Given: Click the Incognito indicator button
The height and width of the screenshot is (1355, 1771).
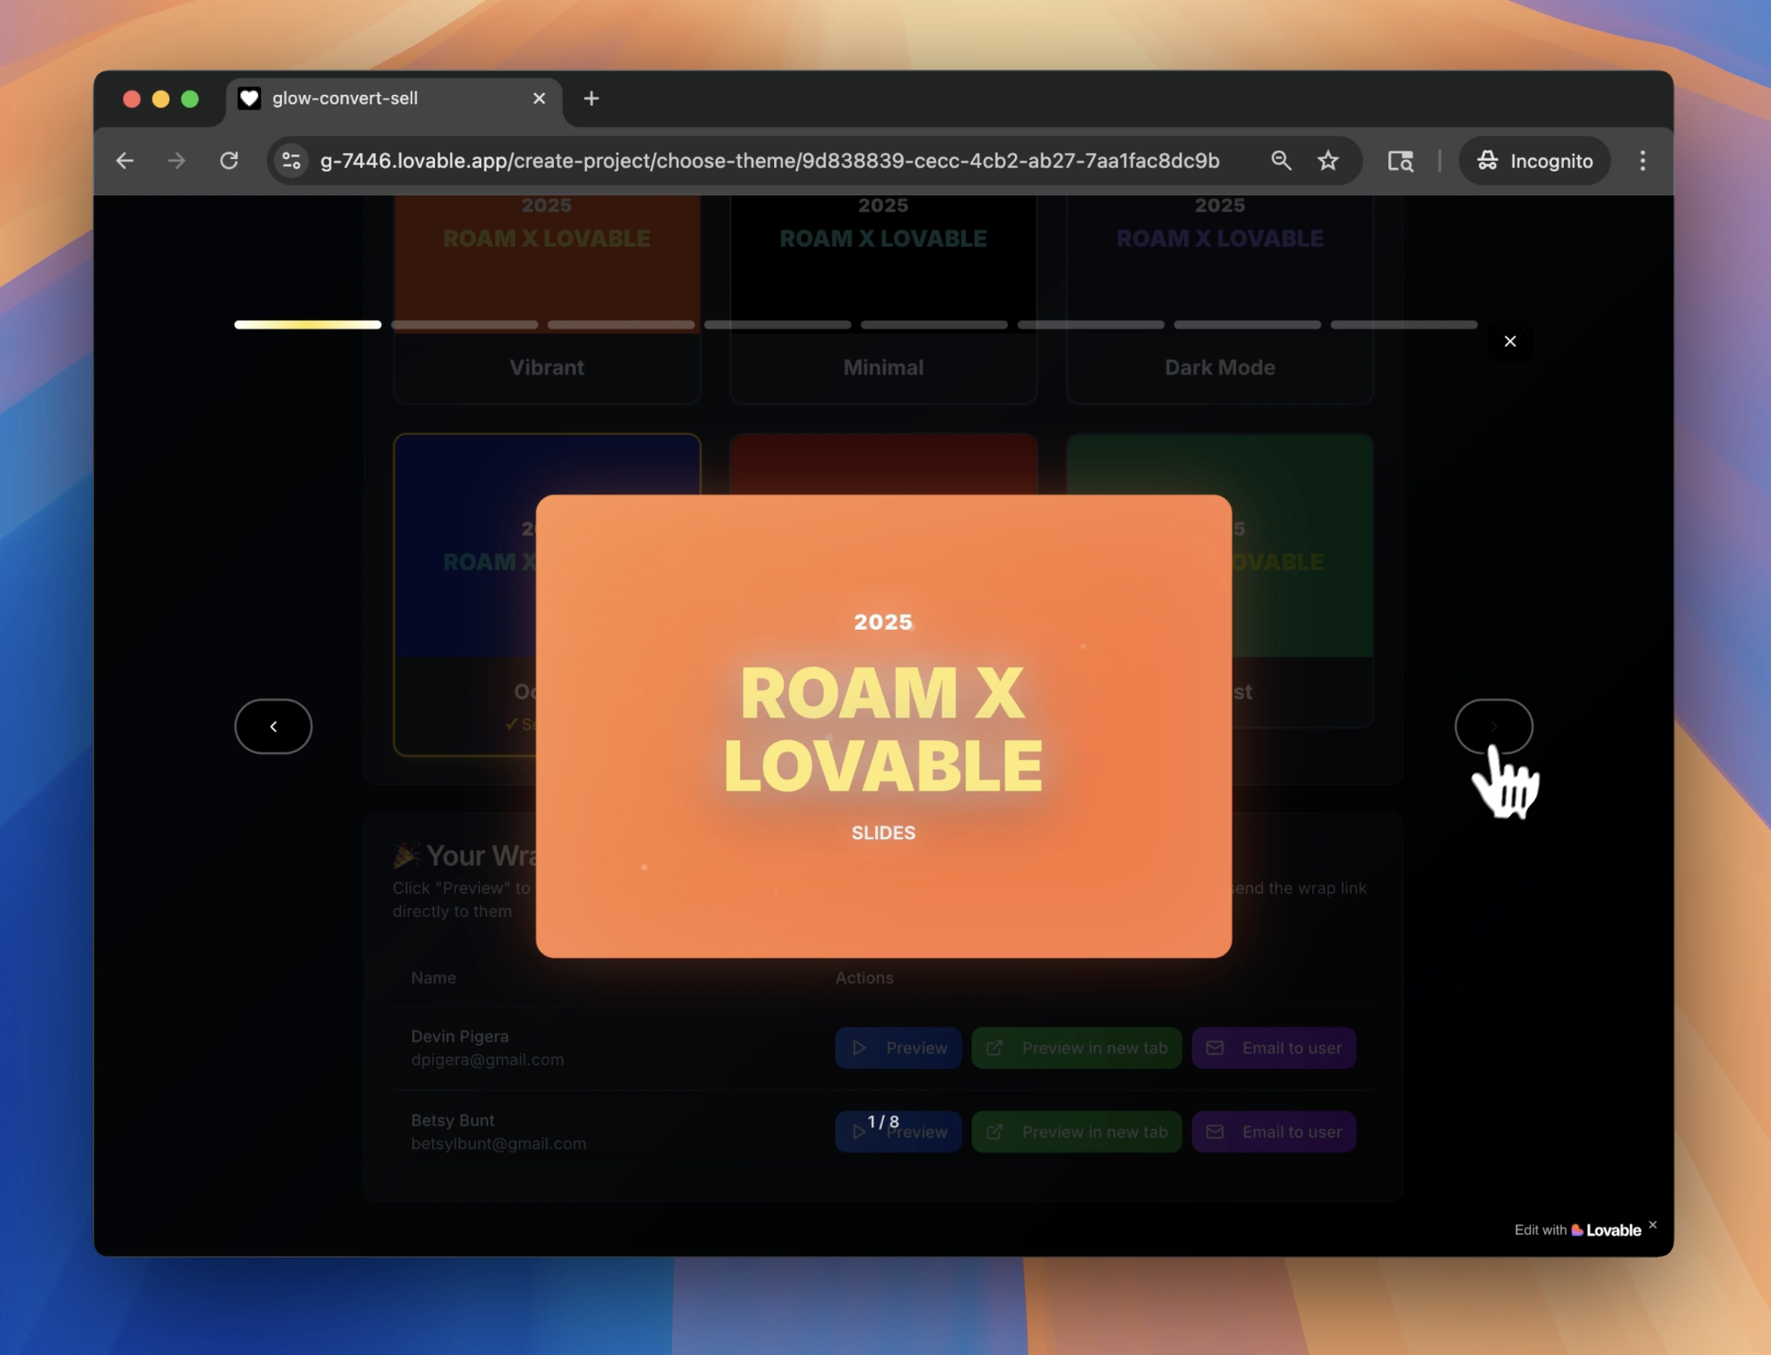Looking at the screenshot, I should tap(1534, 161).
